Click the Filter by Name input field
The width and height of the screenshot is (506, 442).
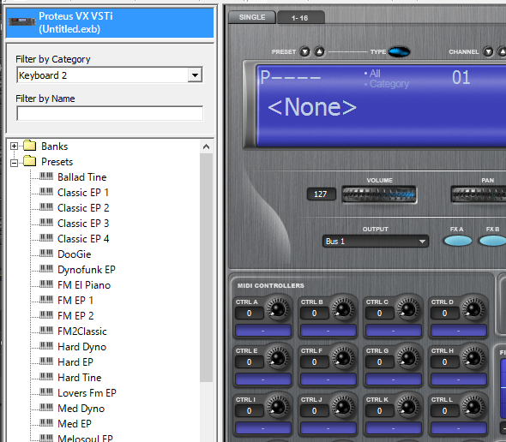click(110, 113)
